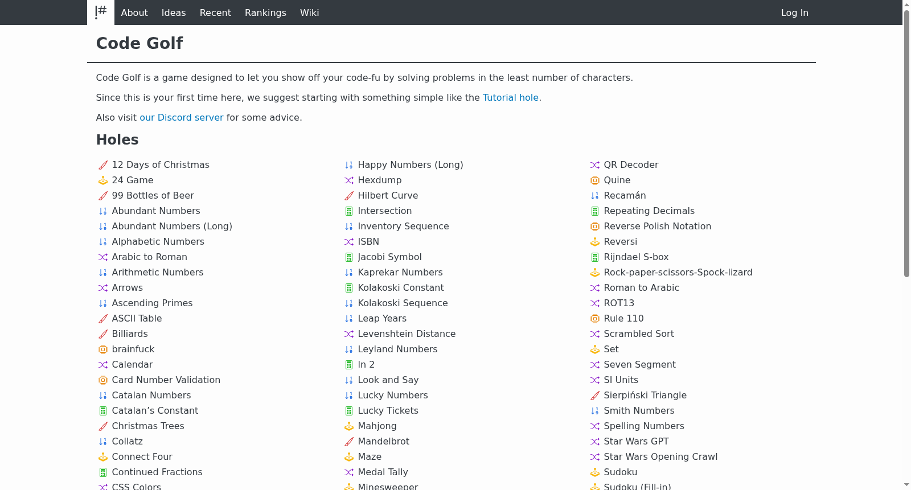Follow the Tutorial hole link
This screenshot has height=490, width=911.
[x=511, y=97]
